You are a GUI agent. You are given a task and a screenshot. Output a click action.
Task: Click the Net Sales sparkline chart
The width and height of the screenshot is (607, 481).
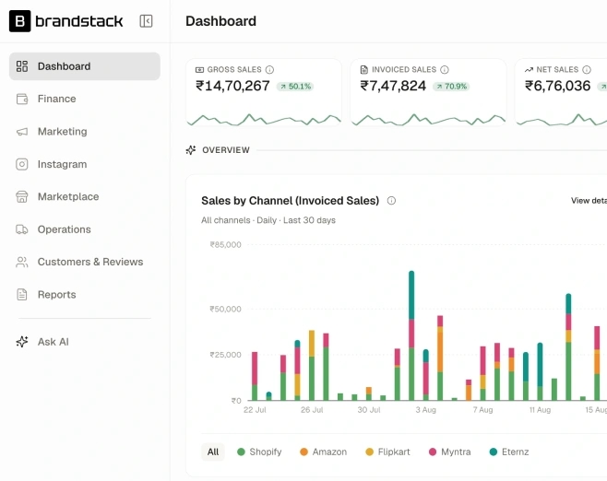562,120
